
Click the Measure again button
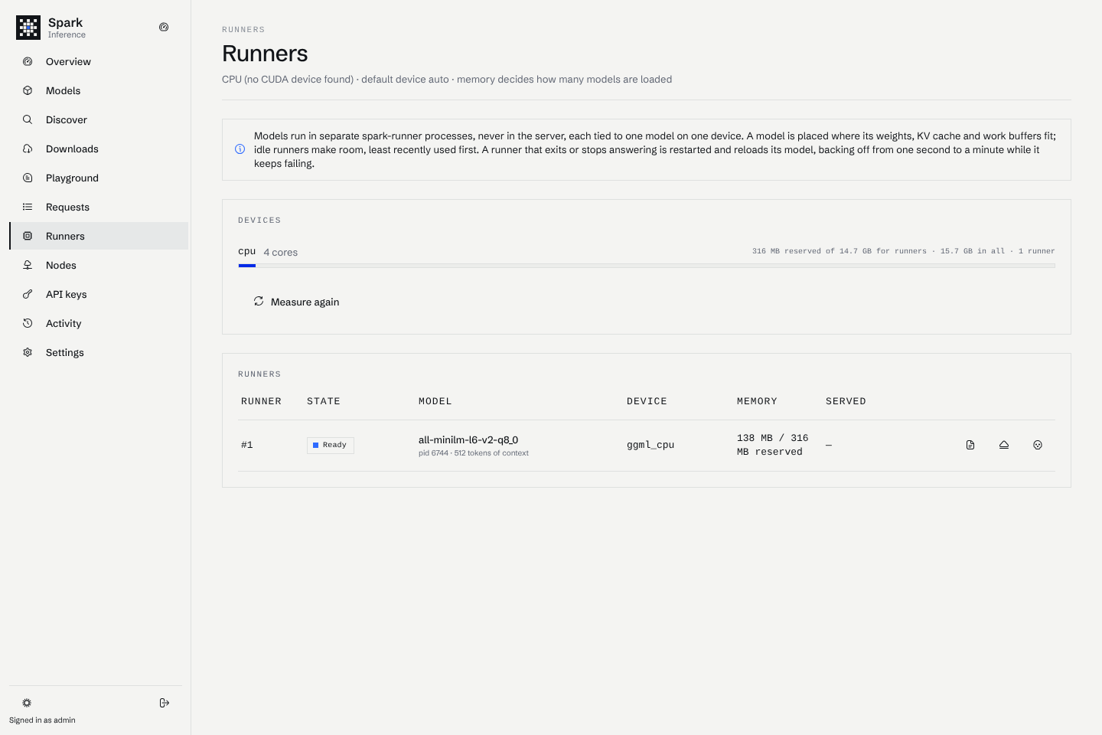tap(296, 302)
